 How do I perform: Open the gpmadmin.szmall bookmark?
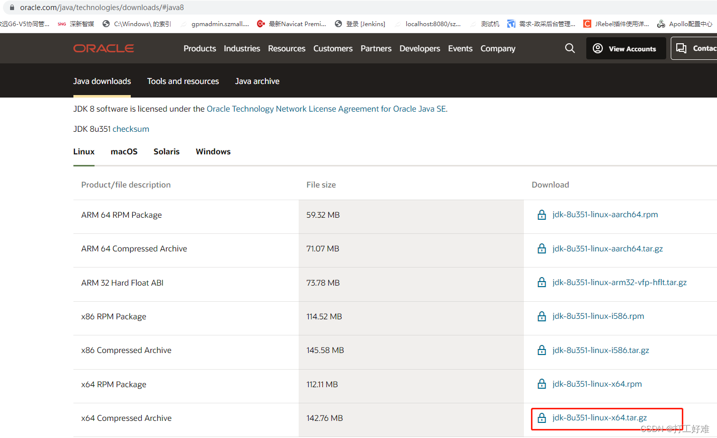[x=215, y=24]
